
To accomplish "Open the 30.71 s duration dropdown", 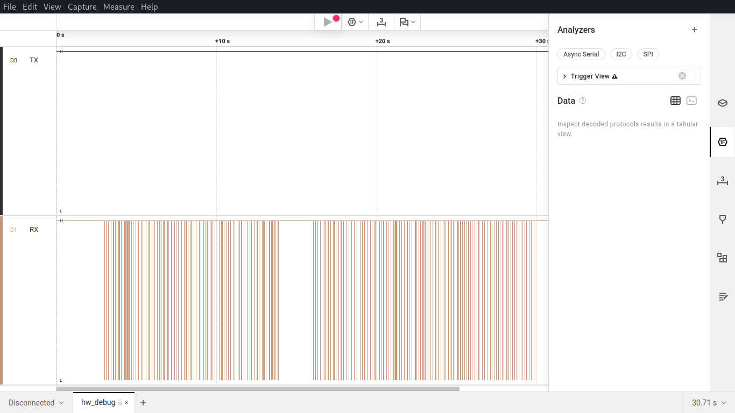I will [x=709, y=403].
